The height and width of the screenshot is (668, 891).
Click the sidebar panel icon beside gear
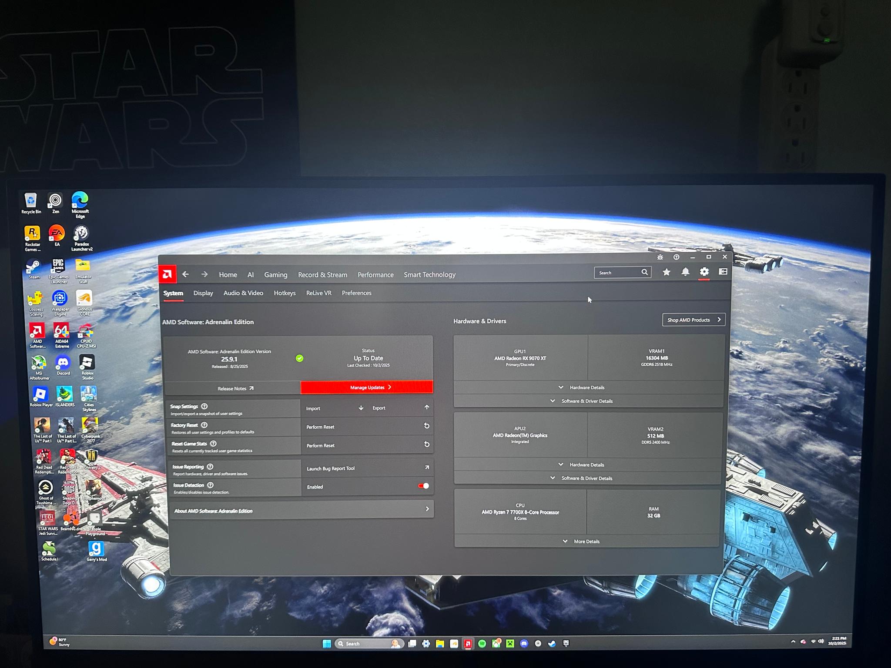723,271
